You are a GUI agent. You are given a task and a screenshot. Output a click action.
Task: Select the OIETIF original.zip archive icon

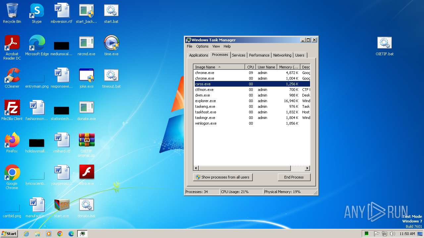86,145
